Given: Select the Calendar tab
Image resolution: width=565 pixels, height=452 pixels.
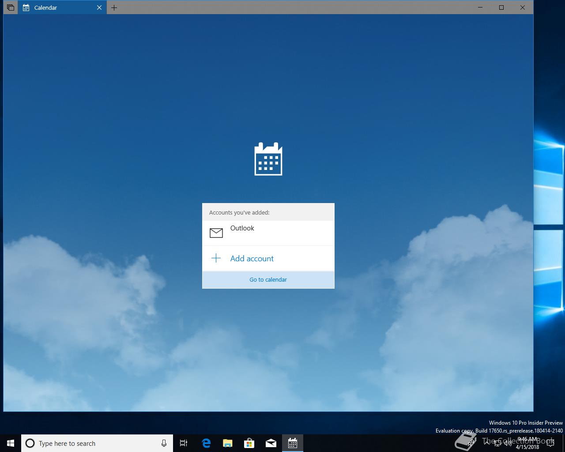Looking at the screenshot, I should [62, 8].
